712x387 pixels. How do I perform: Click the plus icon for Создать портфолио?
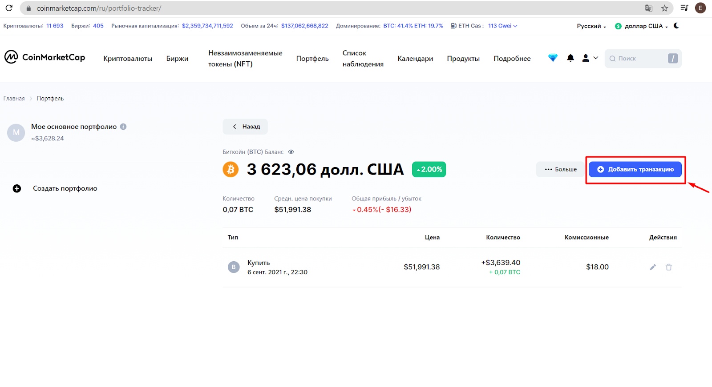17,188
